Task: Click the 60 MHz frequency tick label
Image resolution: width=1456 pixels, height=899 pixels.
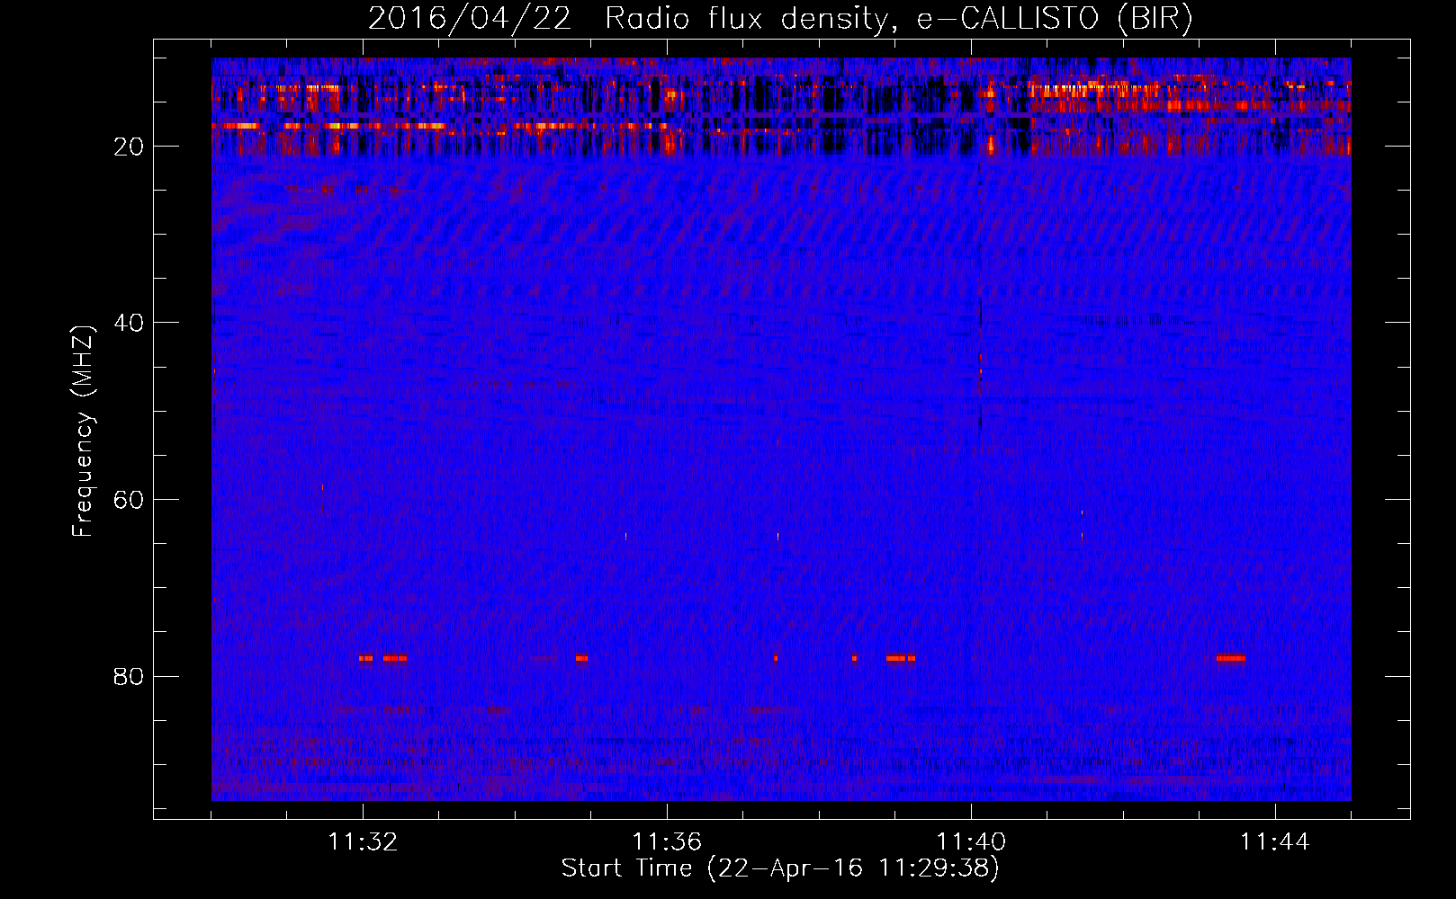Action: pos(129,500)
